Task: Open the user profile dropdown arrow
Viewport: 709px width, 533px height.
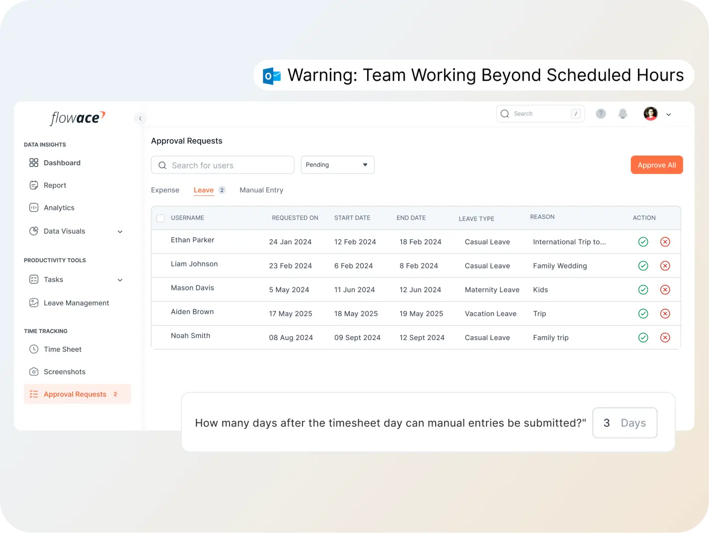Action: (669, 115)
